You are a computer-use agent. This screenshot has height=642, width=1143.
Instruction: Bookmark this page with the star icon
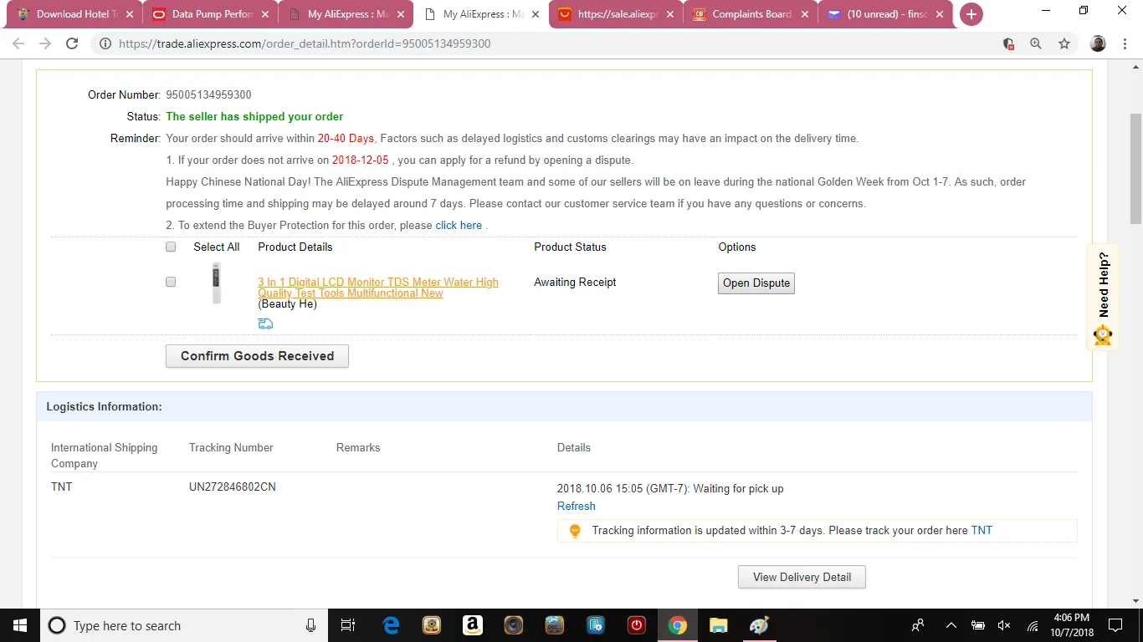pyautogui.click(x=1064, y=43)
